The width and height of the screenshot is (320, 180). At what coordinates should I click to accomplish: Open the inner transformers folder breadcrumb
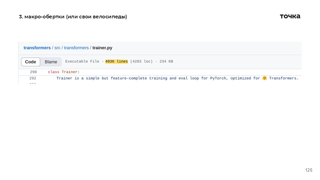(76, 48)
